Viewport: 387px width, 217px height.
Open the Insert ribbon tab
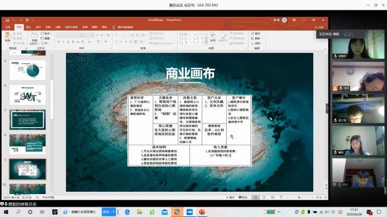28,27
